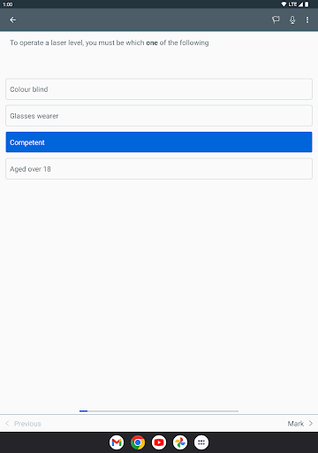
Task: Tap the battery icon in status bar
Action: [307, 4]
